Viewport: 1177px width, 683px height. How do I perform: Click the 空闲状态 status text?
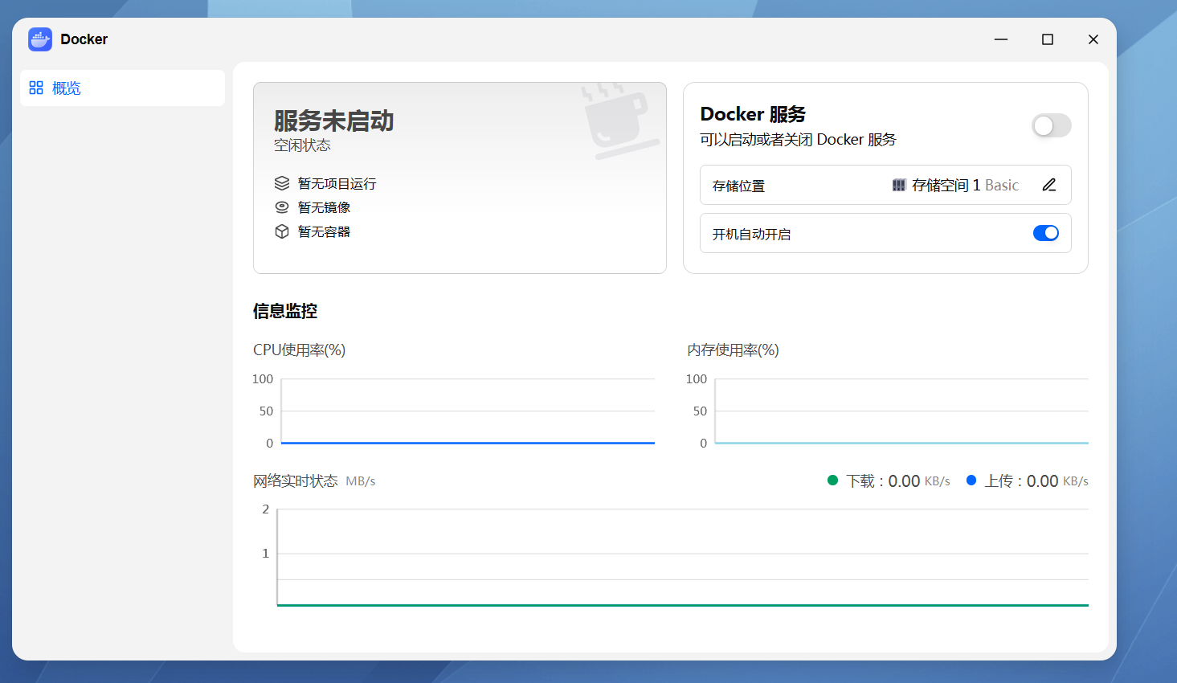click(302, 145)
